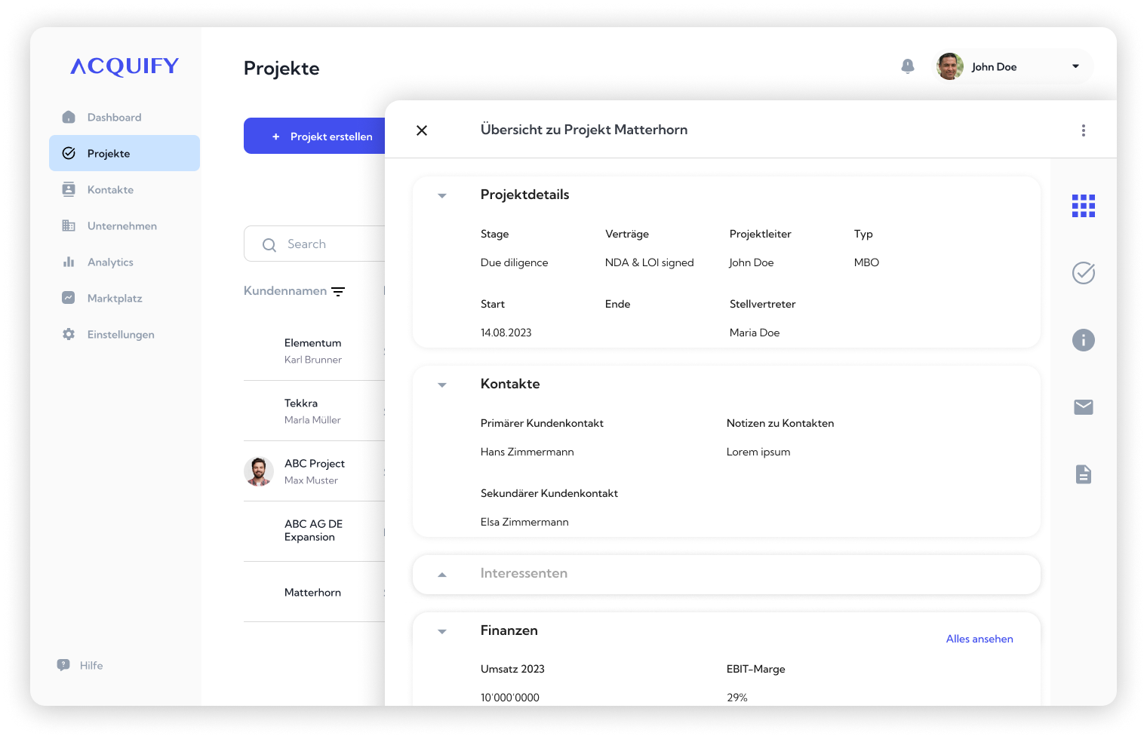The height and width of the screenshot is (739, 1147).
Task: Open Einstellungen in the sidebar
Action: point(121,335)
